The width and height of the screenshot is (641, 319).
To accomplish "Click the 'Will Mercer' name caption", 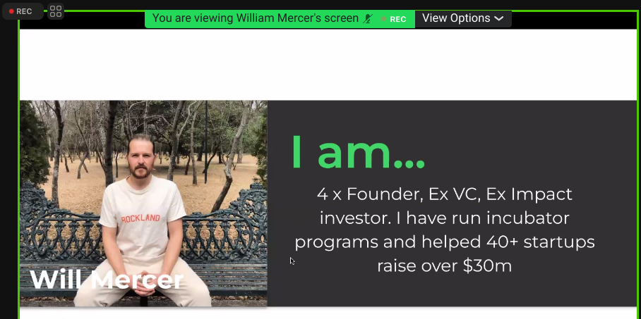I will (x=107, y=280).
